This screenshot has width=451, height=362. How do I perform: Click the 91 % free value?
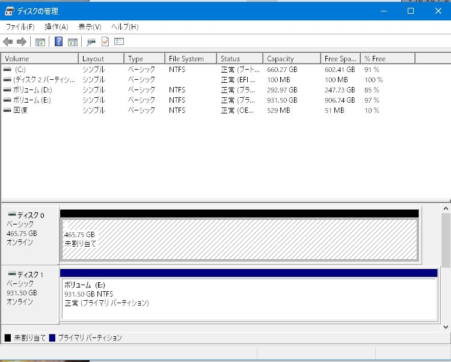(x=372, y=70)
